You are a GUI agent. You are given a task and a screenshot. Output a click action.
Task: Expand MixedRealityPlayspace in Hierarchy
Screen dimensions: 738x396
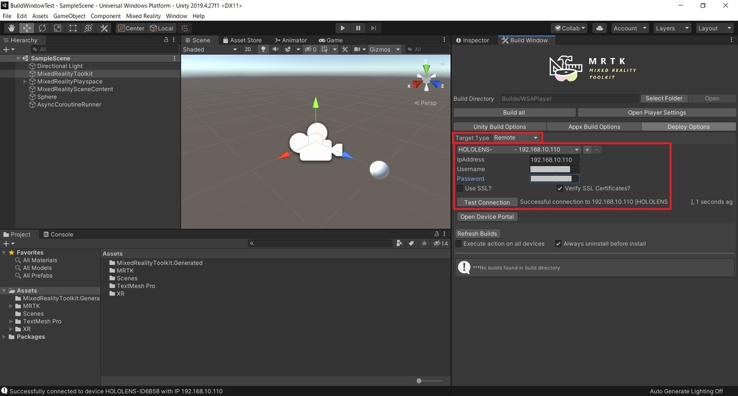(x=25, y=81)
